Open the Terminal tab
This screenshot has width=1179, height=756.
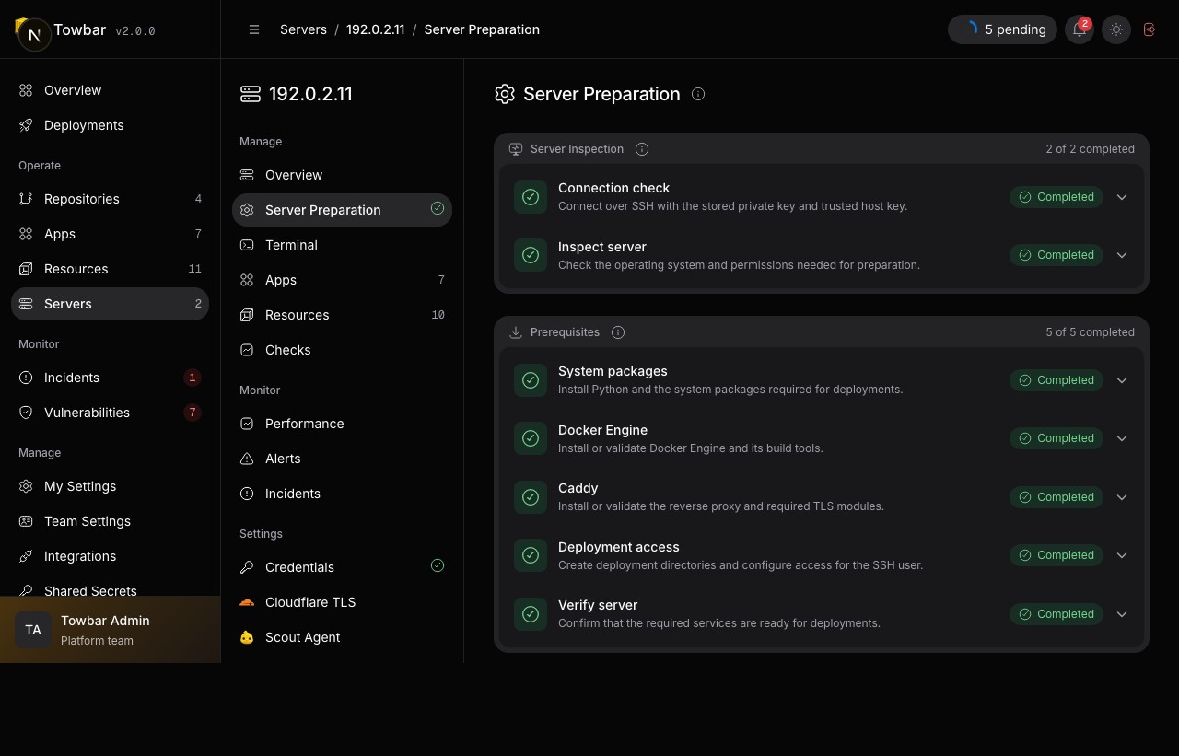(342, 245)
